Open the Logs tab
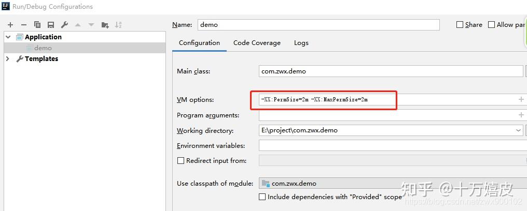This screenshot has height=211, width=527. (301, 43)
